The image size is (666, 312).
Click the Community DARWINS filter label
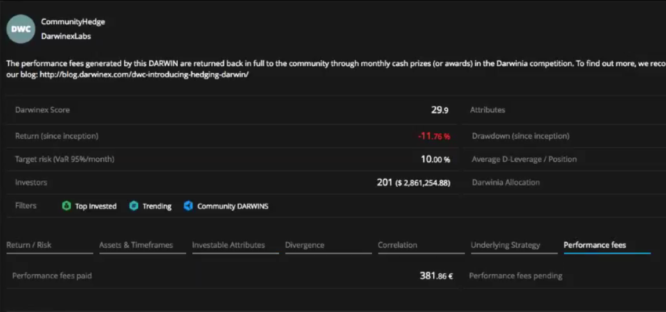tap(233, 206)
